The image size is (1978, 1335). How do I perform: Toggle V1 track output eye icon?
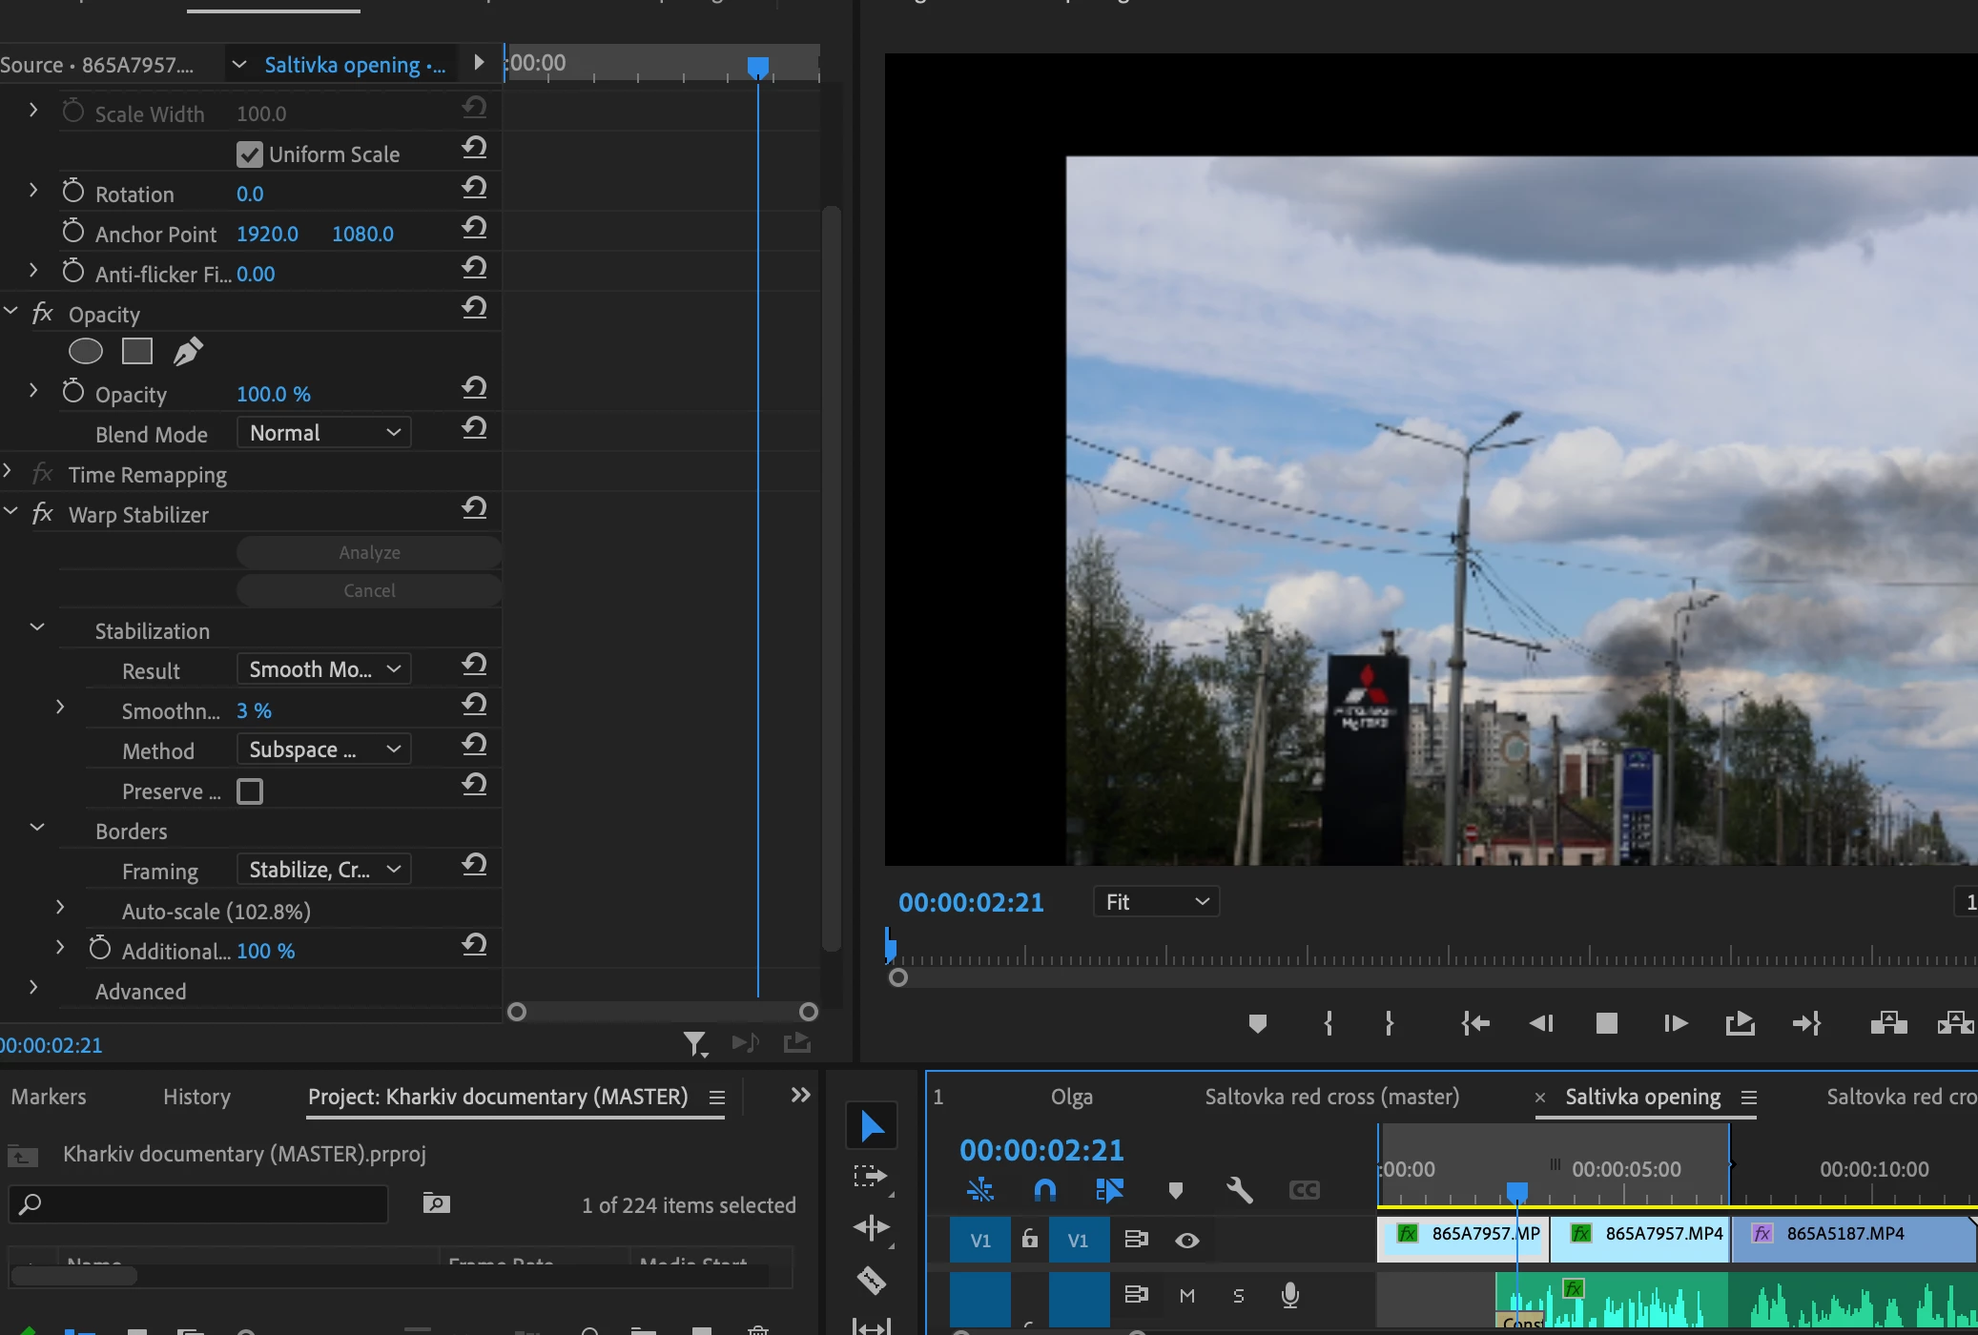[x=1186, y=1240]
